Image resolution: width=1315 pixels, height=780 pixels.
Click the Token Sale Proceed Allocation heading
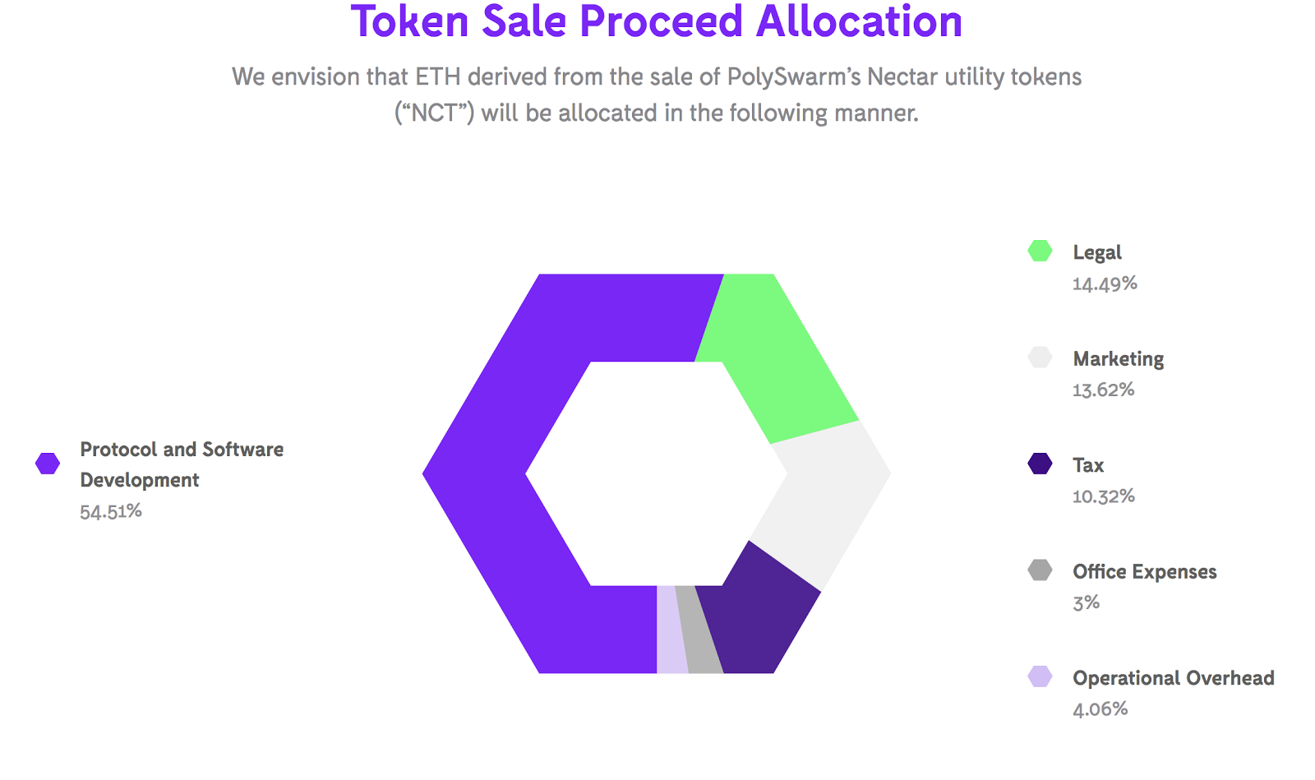[x=656, y=22]
